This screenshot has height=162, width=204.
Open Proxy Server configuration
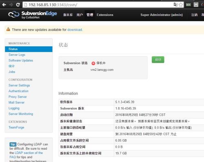pos(18,97)
